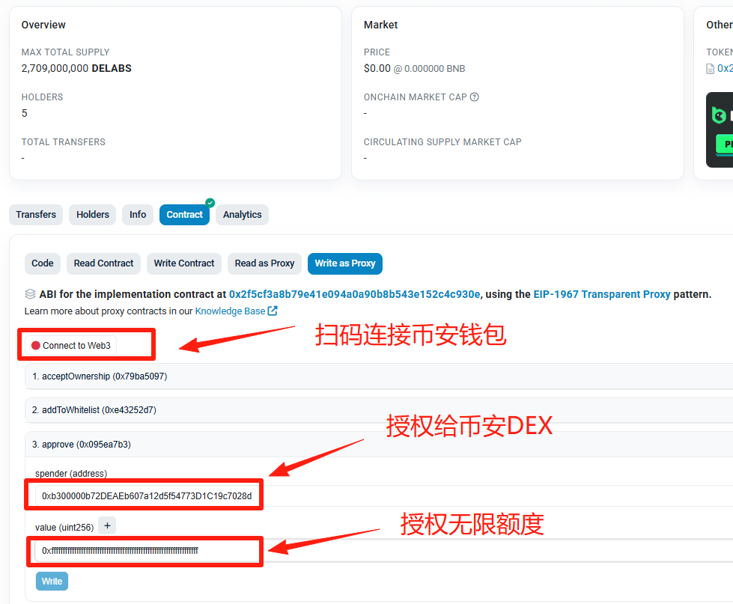Select the Read as Proxy tab

click(264, 263)
